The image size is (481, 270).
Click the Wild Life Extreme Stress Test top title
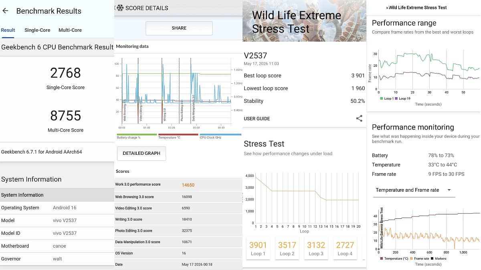pyautogui.click(x=417, y=7)
